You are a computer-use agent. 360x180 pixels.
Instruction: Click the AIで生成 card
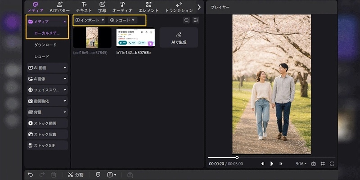coord(179,37)
